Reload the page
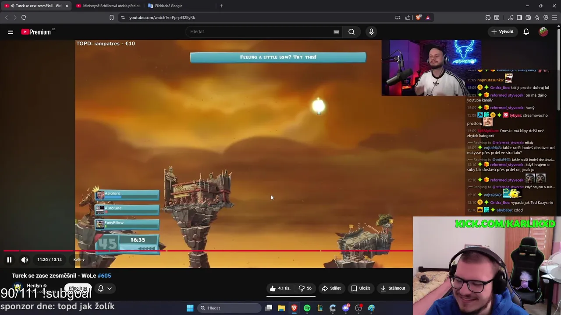 [24, 17]
